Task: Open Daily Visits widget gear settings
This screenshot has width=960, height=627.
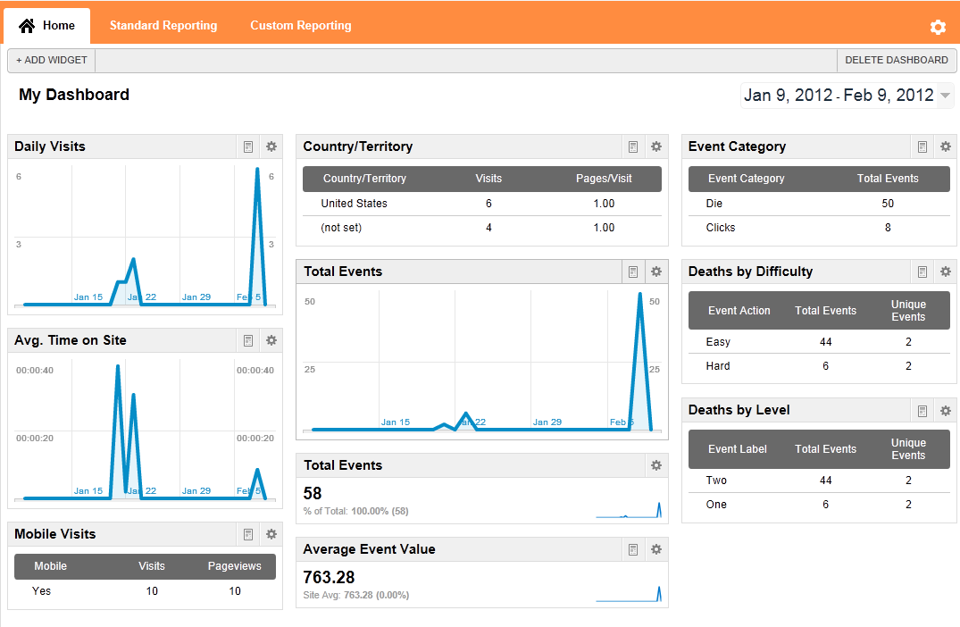Action: tap(271, 147)
